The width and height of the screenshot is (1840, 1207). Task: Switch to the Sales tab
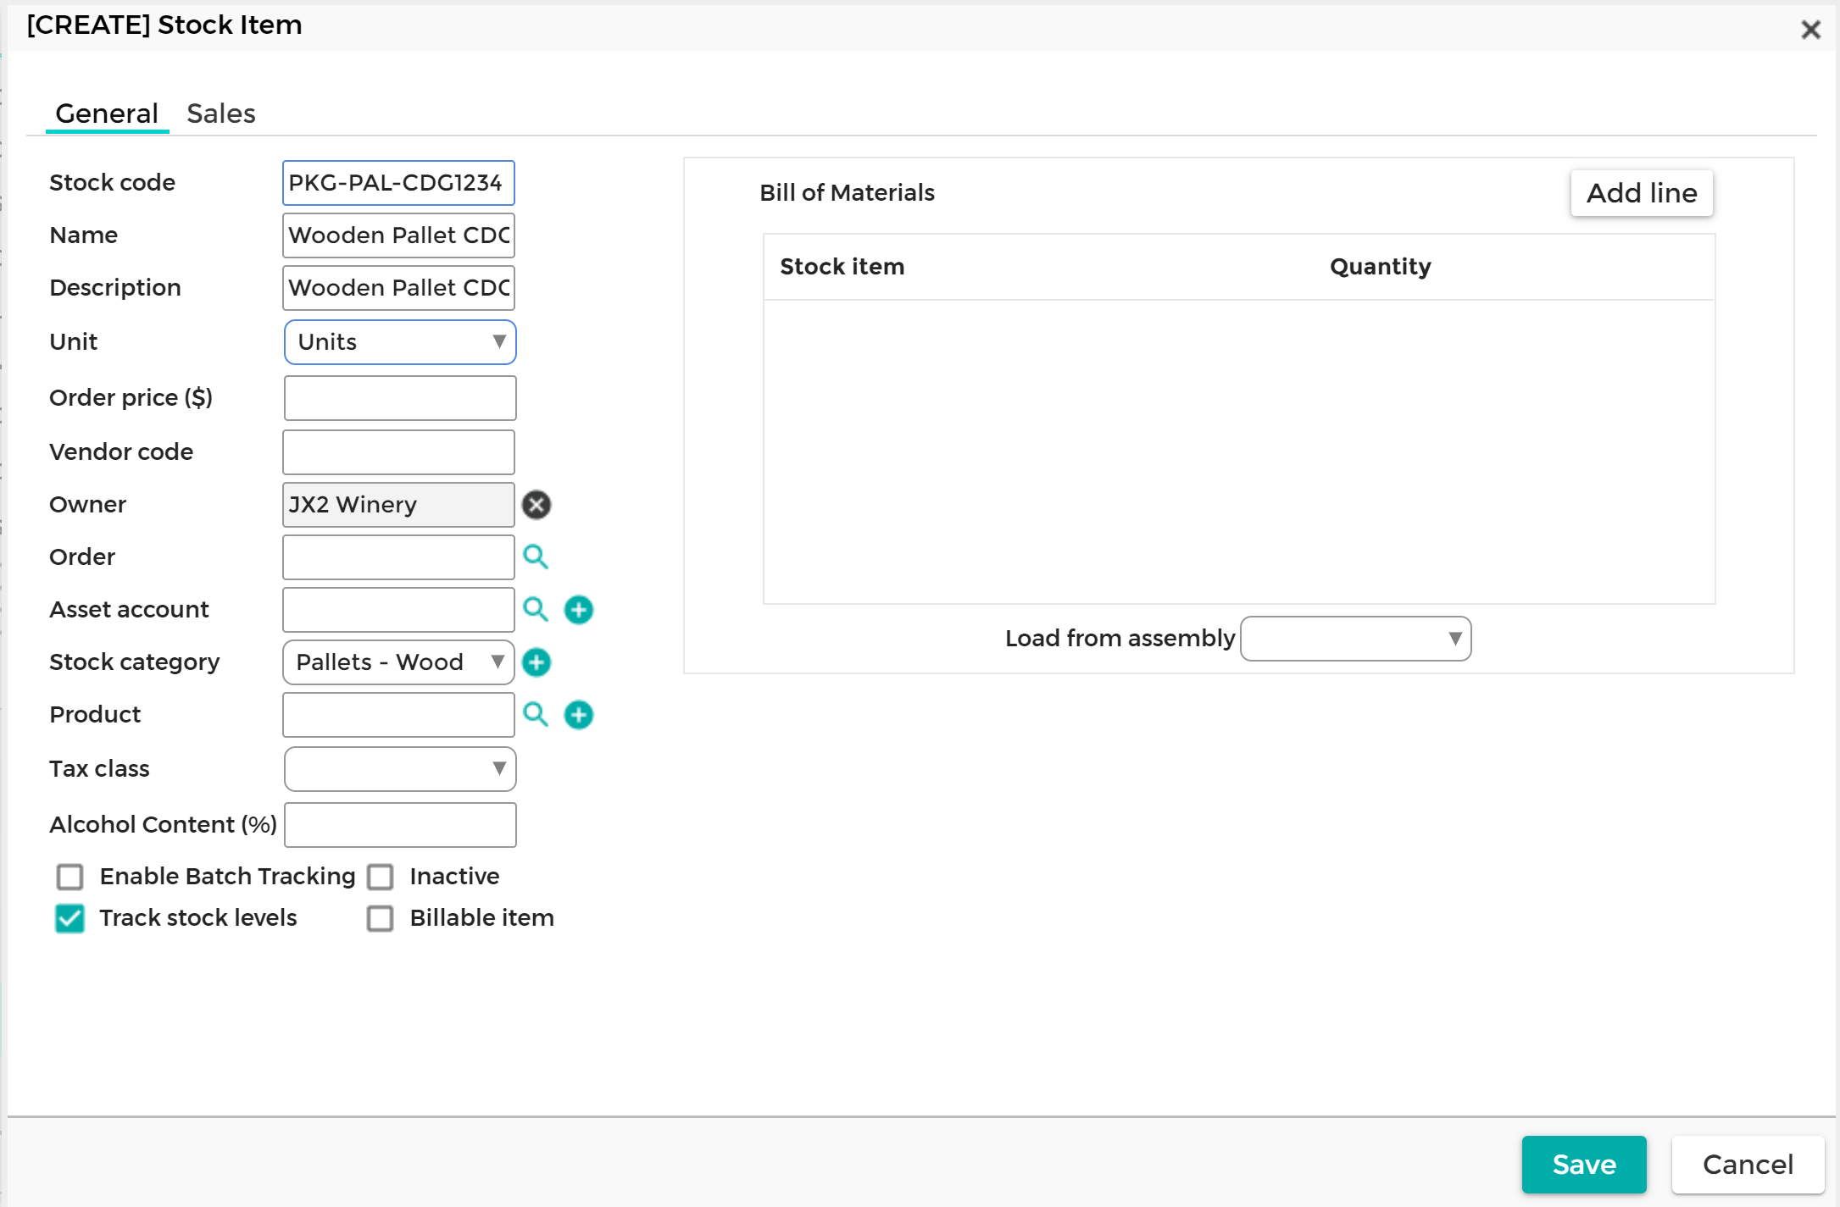220,114
